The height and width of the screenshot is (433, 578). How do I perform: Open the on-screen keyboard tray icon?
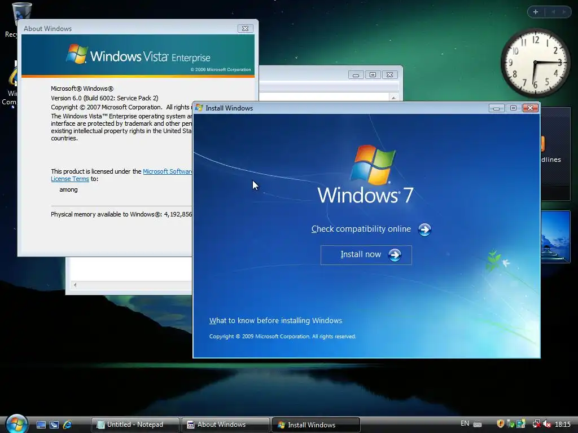point(478,425)
